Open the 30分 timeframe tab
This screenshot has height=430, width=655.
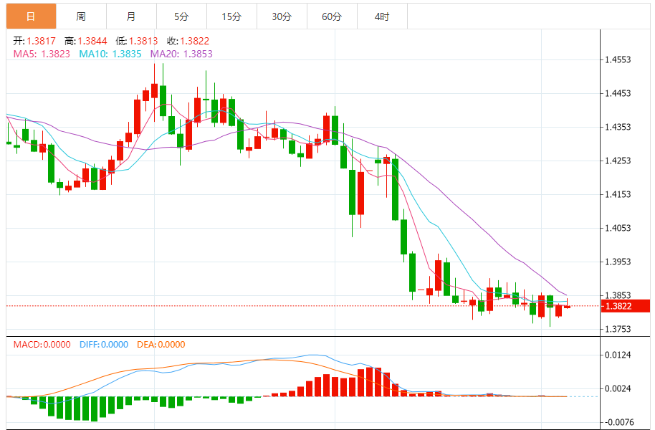[282, 16]
